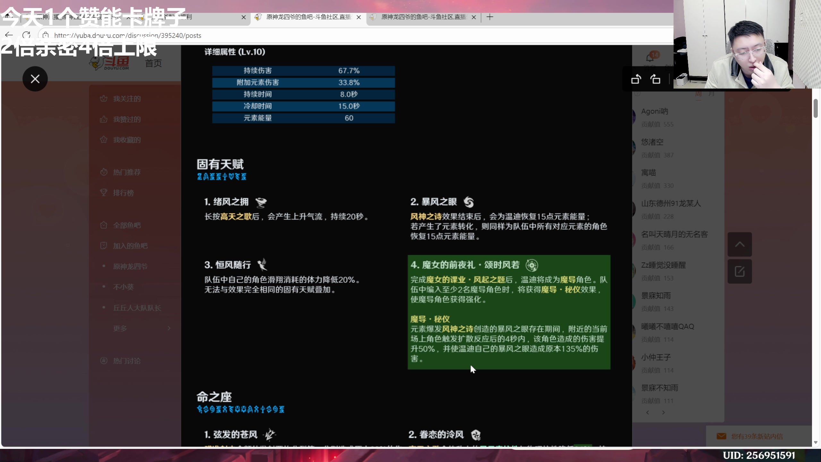Image resolution: width=821 pixels, height=462 pixels.
Task: Go to next page of contribution rankings
Action: tap(663, 413)
